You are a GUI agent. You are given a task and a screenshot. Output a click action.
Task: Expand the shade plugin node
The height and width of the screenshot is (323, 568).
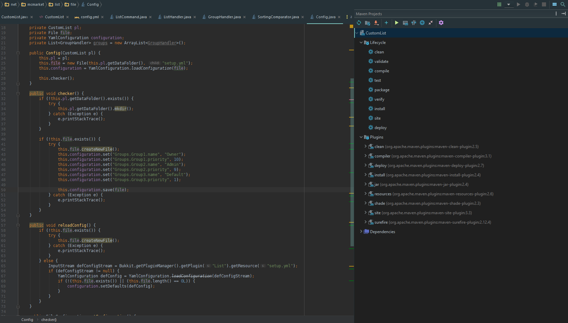365,203
